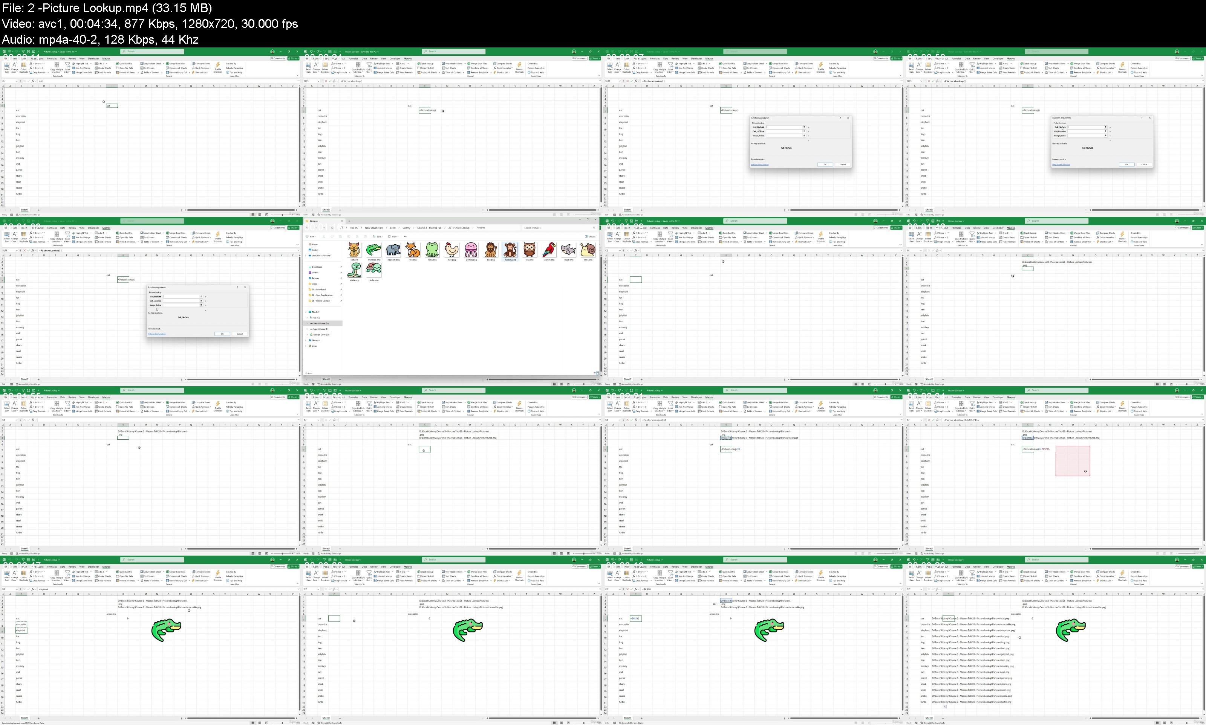Click the 'Audio: mp4a-40-2' info line
Screen dimensions: 1206x725
[100, 39]
